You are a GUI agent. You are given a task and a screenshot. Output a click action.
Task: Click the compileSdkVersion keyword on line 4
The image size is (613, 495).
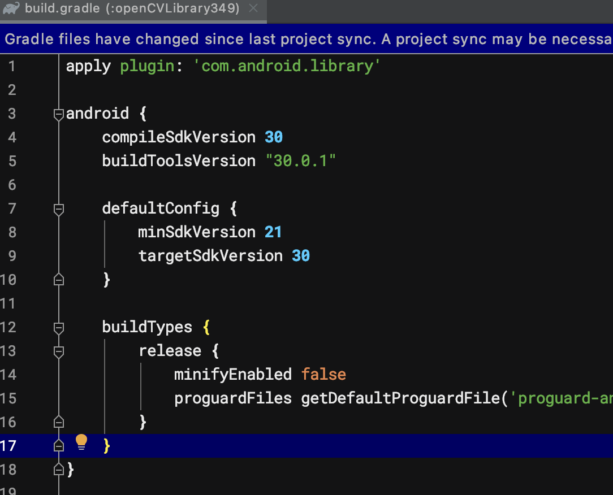[x=179, y=137]
